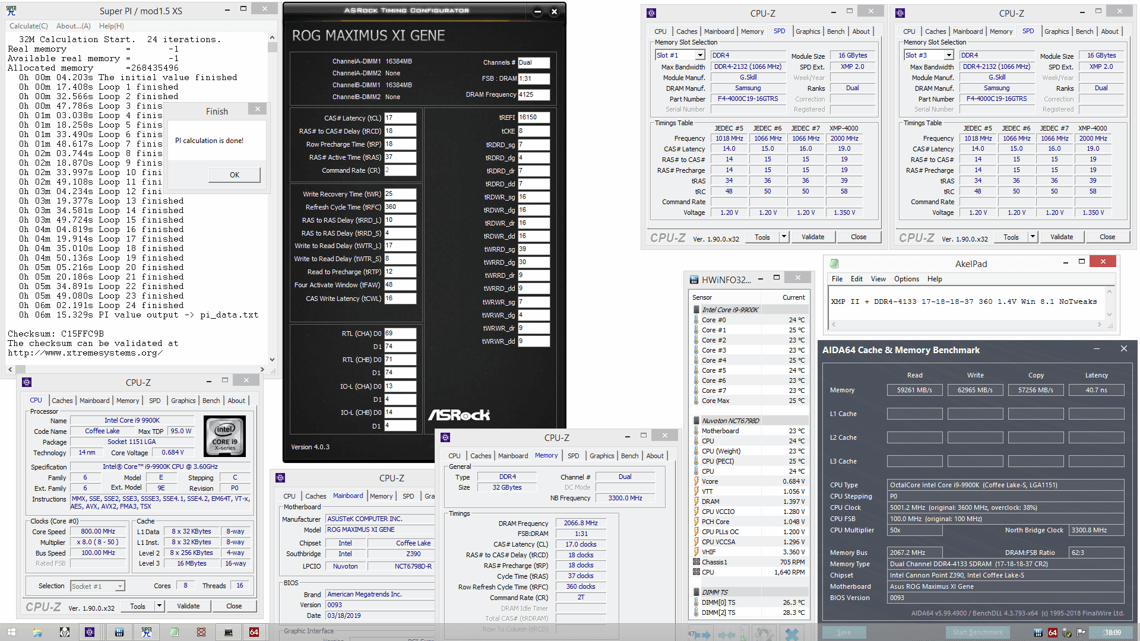Click CPU-Z Slot #3 window title icon
Viewport: 1140px width, 641px height.
[900, 13]
